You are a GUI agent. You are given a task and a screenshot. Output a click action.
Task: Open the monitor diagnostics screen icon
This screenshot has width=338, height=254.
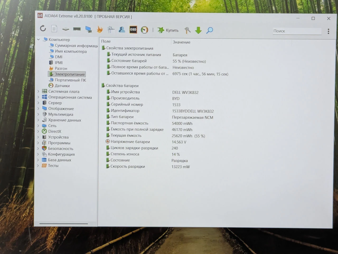[88, 29]
